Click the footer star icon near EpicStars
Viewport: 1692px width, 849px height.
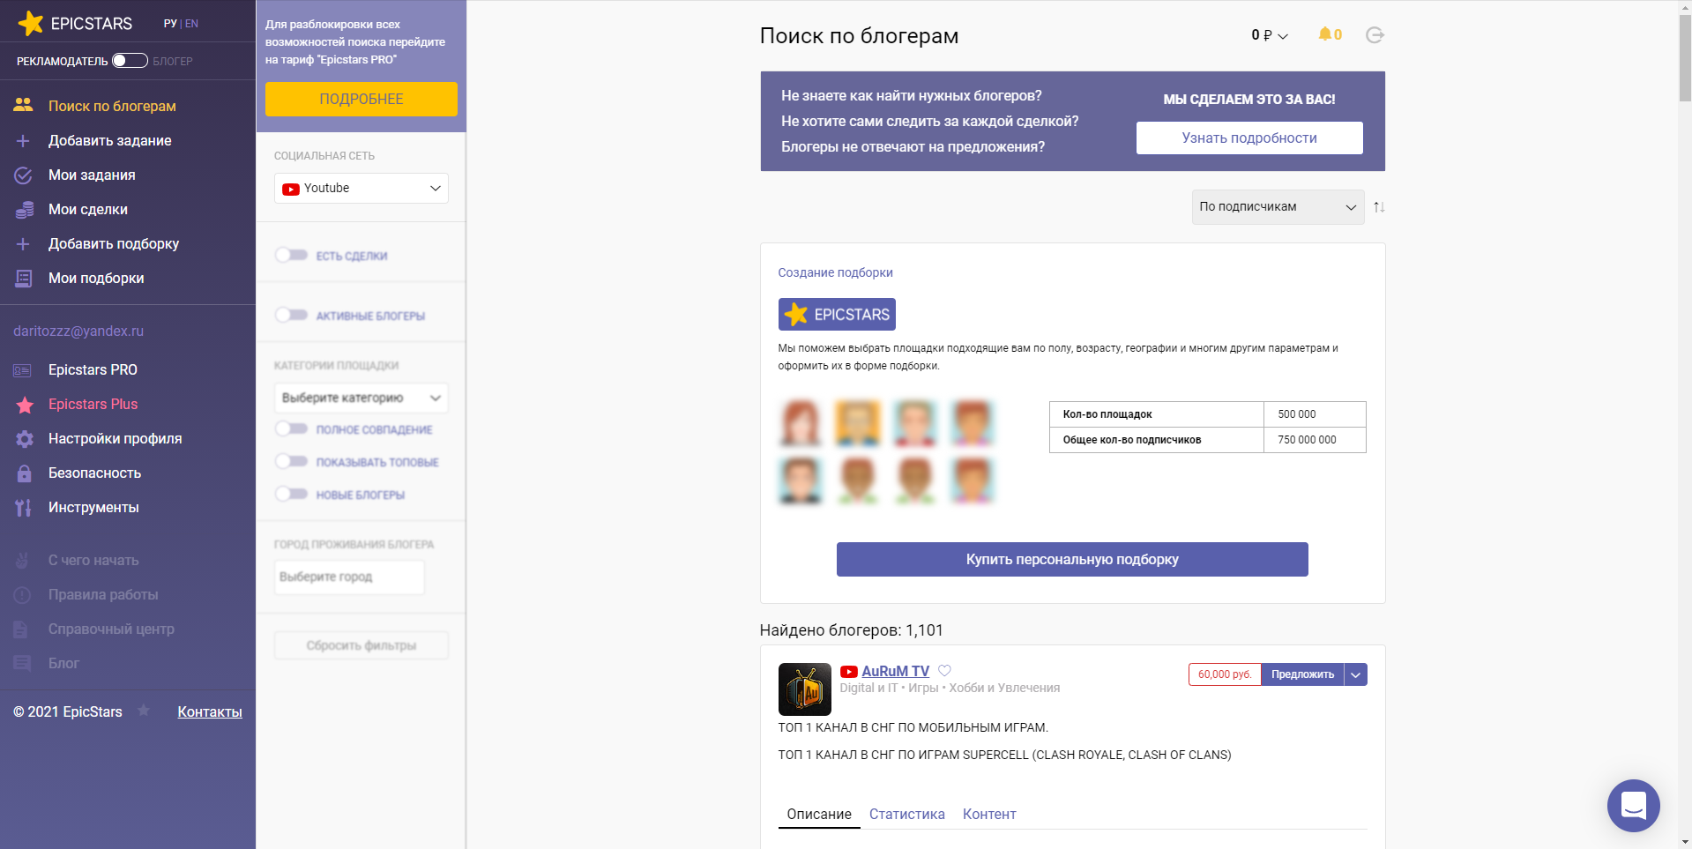[144, 711]
